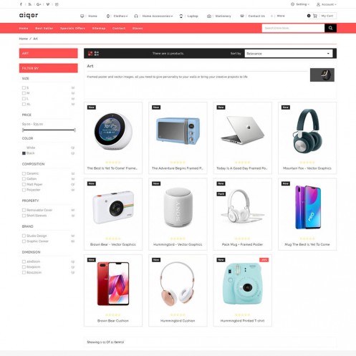356x356 pixels.
Task: Tick the Studio Design brand checkbox
Action: tap(24, 236)
